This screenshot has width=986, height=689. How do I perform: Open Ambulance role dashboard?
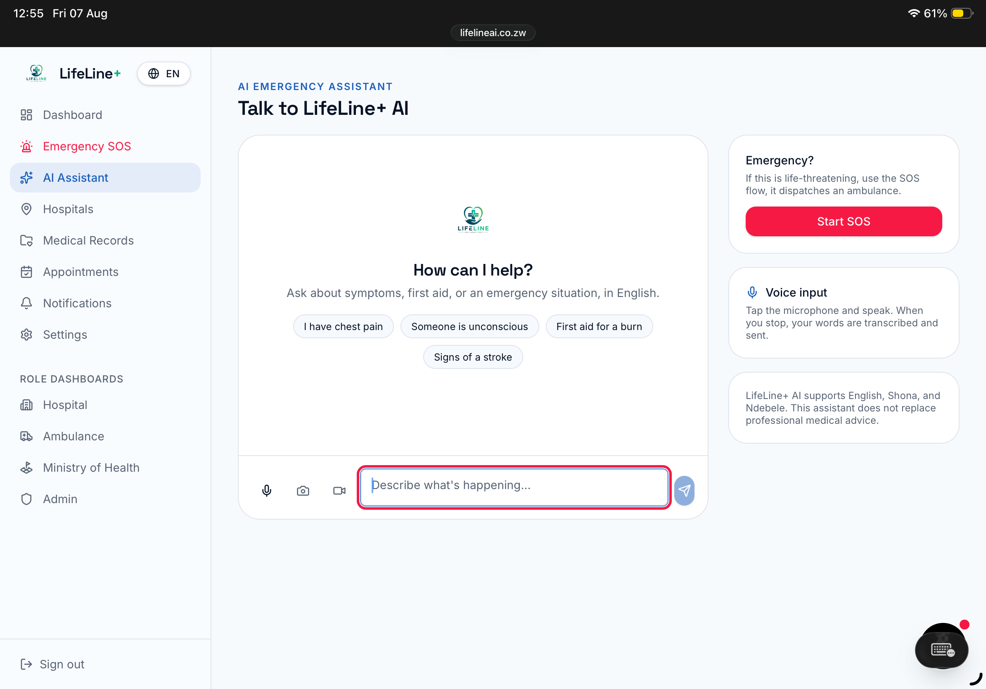[x=105, y=436]
